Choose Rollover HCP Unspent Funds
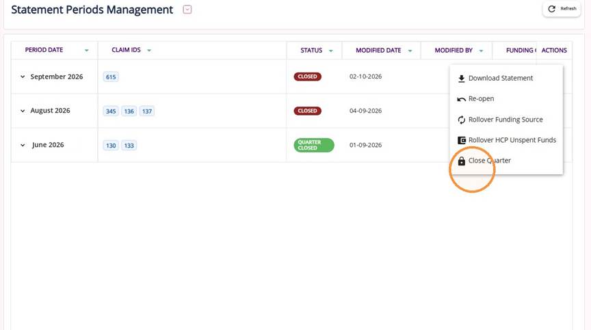This screenshot has width=591, height=330. point(506,140)
